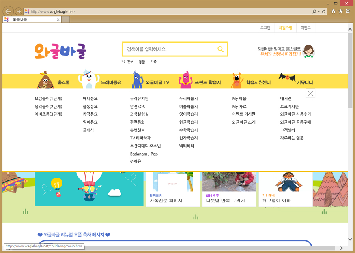Open the 도레미동요 menu
The width and height of the screenshot is (355, 253).
pyautogui.click(x=111, y=82)
